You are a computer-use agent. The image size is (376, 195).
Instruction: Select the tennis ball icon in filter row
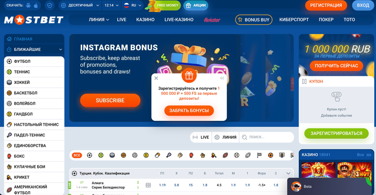click(x=101, y=155)
